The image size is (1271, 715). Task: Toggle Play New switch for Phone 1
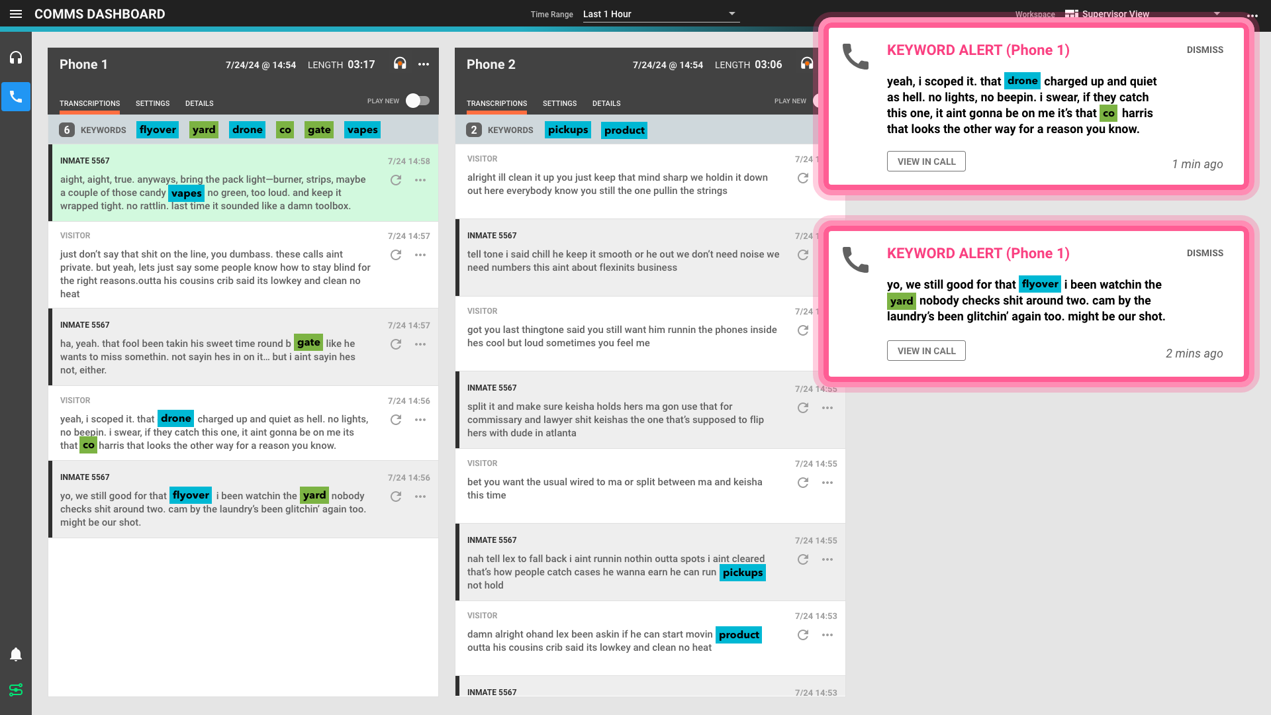(418, 101)
